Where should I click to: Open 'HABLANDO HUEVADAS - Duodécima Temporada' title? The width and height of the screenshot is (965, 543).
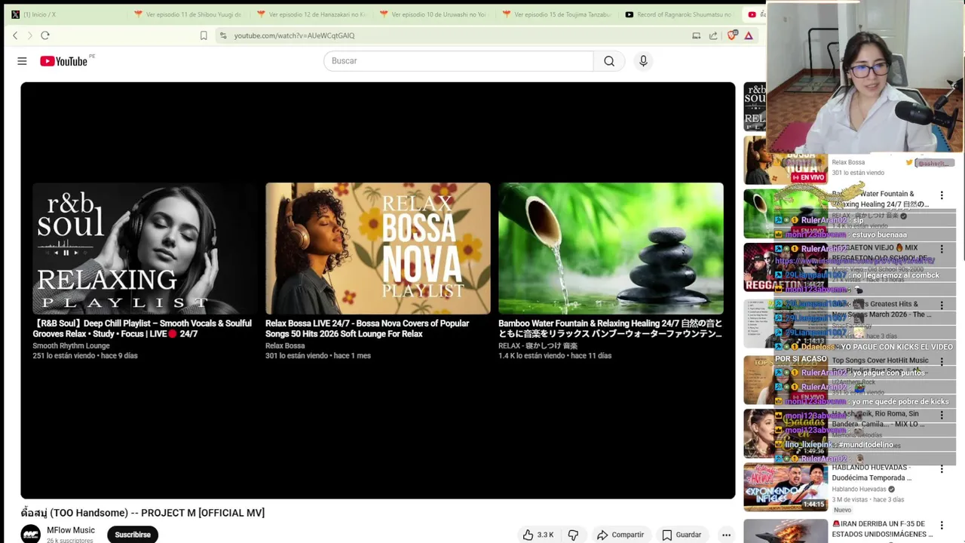(x=872, y=473)
